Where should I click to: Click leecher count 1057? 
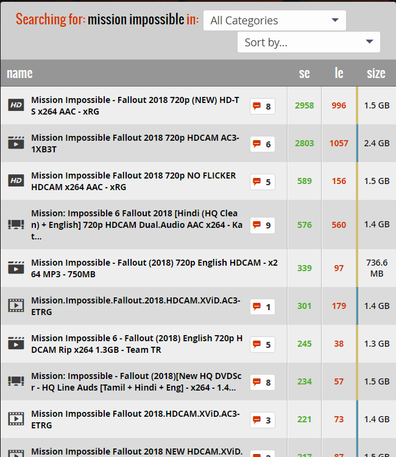(339, 143)
